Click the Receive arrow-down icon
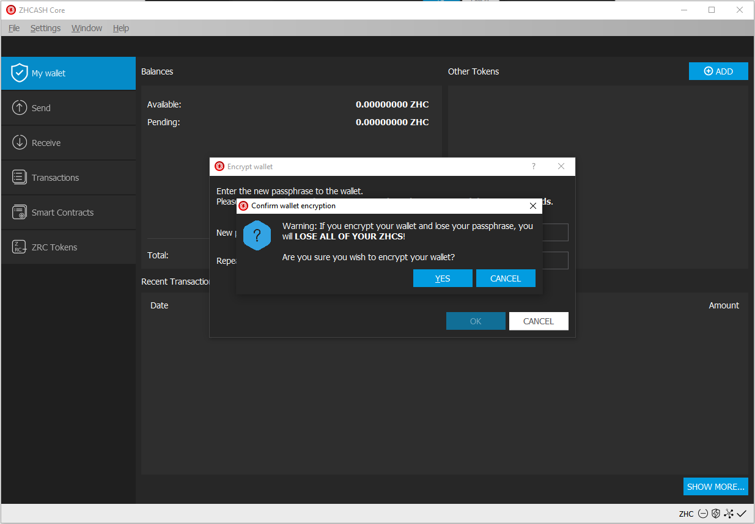The image size is (755, 524). (20, 142)
